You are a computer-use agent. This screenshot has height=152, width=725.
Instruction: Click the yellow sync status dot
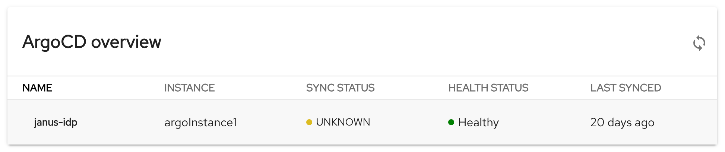[x=309, y=122]
